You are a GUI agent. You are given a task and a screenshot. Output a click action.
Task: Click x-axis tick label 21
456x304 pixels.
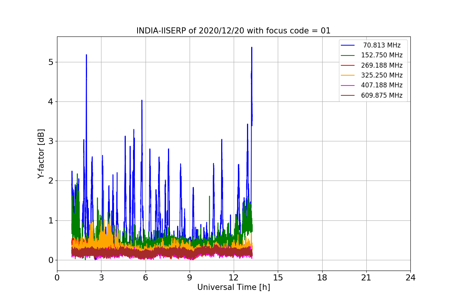[366, 278]
